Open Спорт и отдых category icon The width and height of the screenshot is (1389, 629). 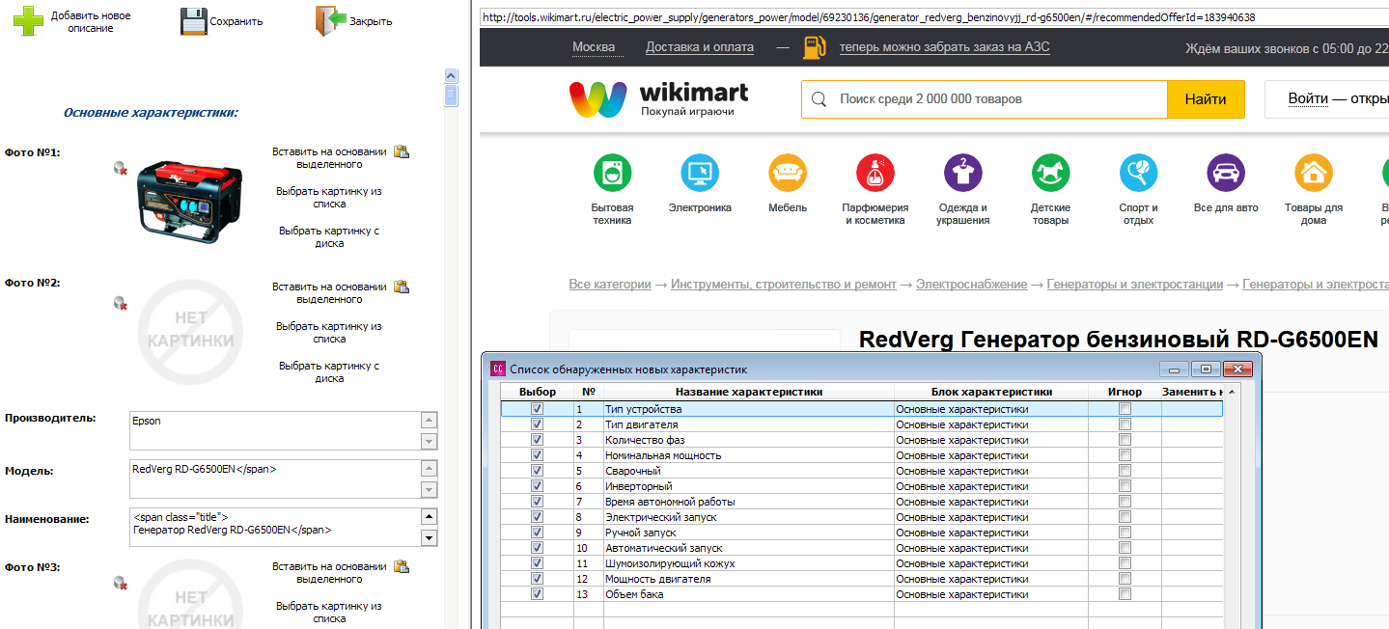coord(1138,173)
